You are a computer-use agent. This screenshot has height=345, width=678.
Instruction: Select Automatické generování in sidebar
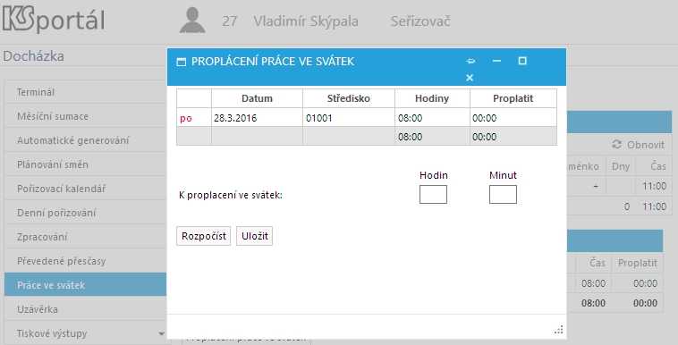coord(85,140)
